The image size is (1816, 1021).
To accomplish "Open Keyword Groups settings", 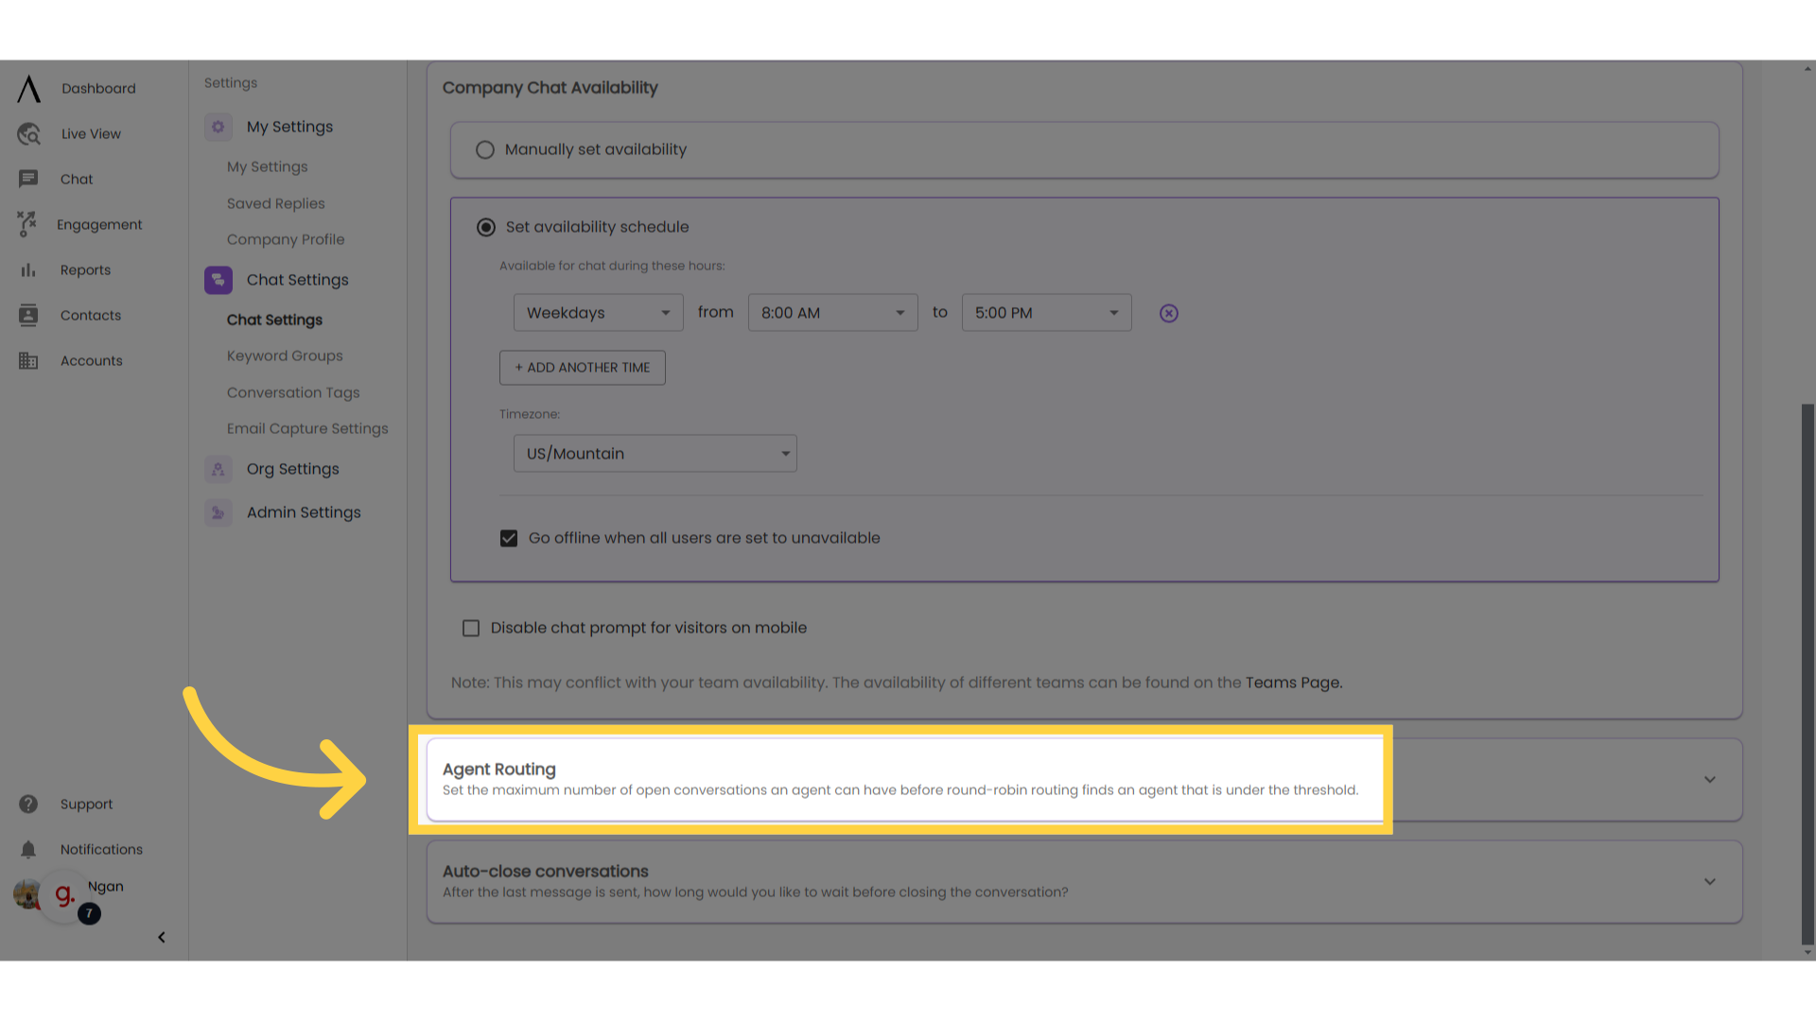I will (x=285, y=355).
